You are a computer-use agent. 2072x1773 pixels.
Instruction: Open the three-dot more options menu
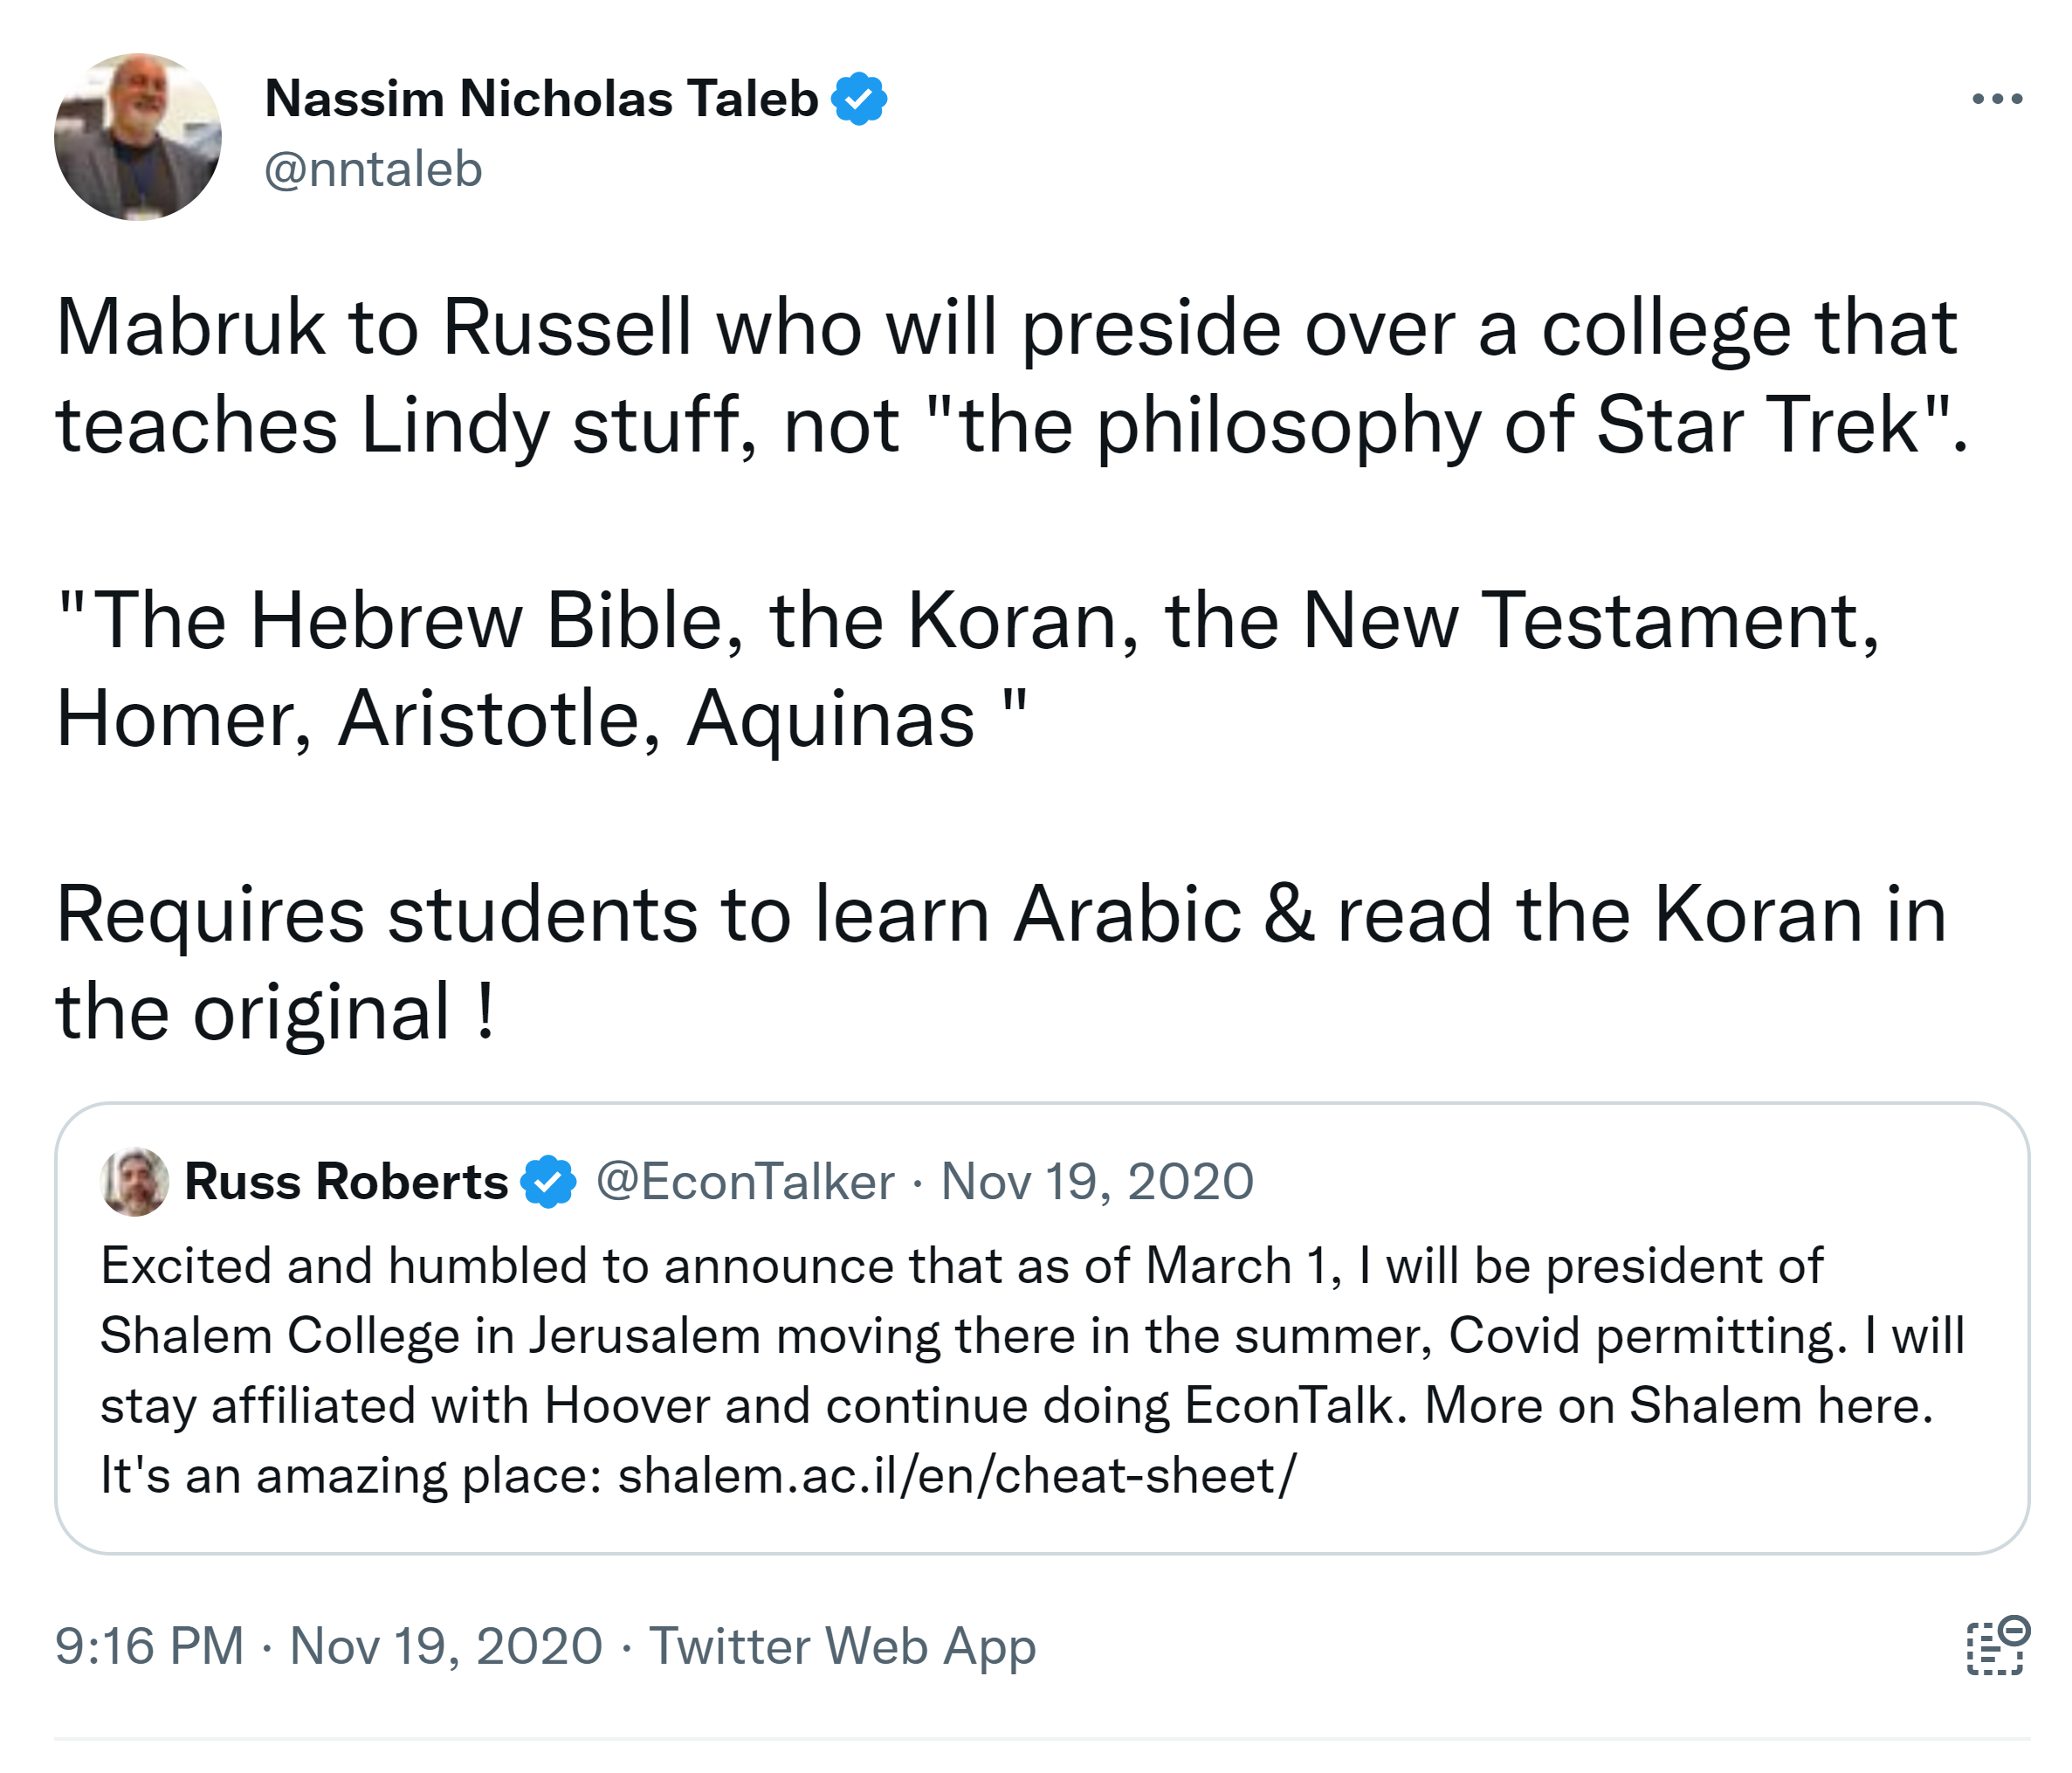[1996, 99]
